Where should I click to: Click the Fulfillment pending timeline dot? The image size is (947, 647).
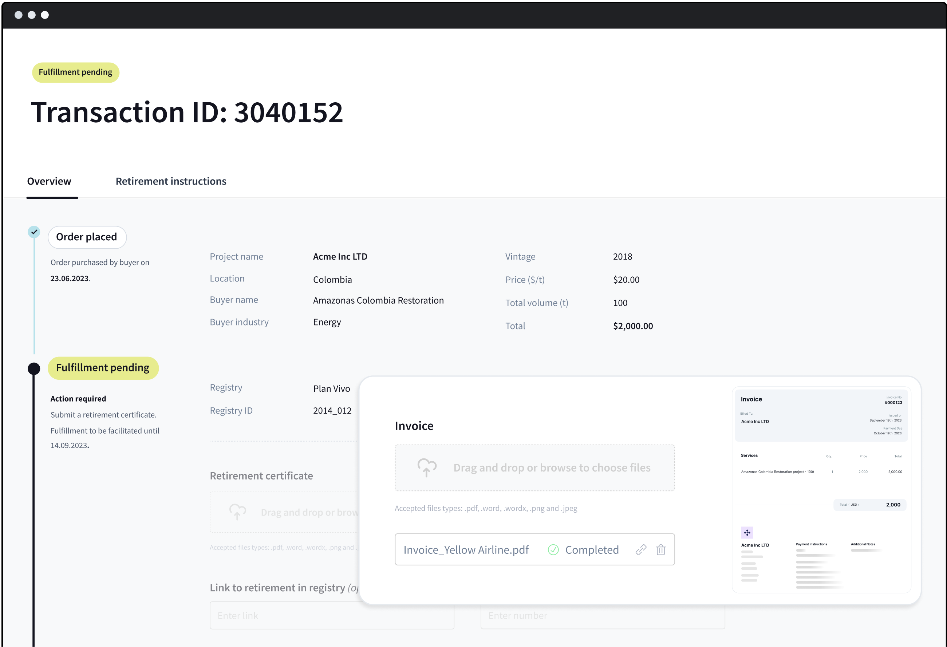(34, 369)
